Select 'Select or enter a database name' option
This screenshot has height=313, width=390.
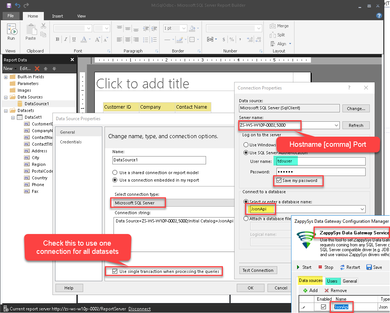(x=246, y=202)
